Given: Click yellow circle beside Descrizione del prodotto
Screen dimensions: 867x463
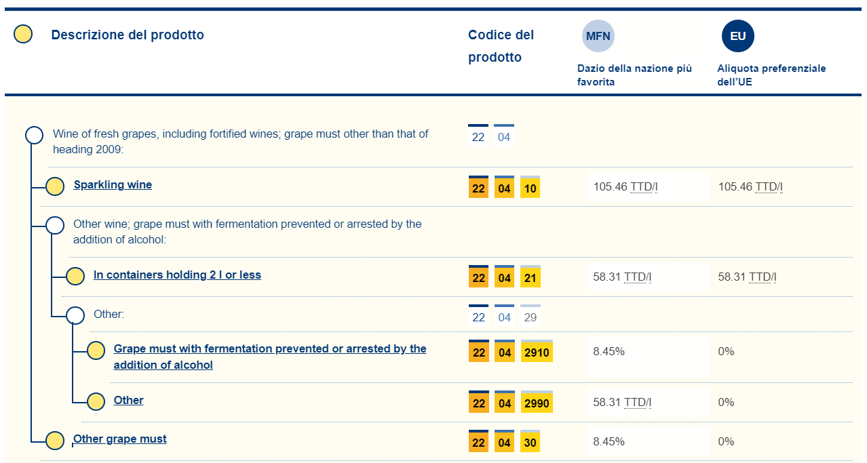Looking at the screenshot, I should coord(23,35).
